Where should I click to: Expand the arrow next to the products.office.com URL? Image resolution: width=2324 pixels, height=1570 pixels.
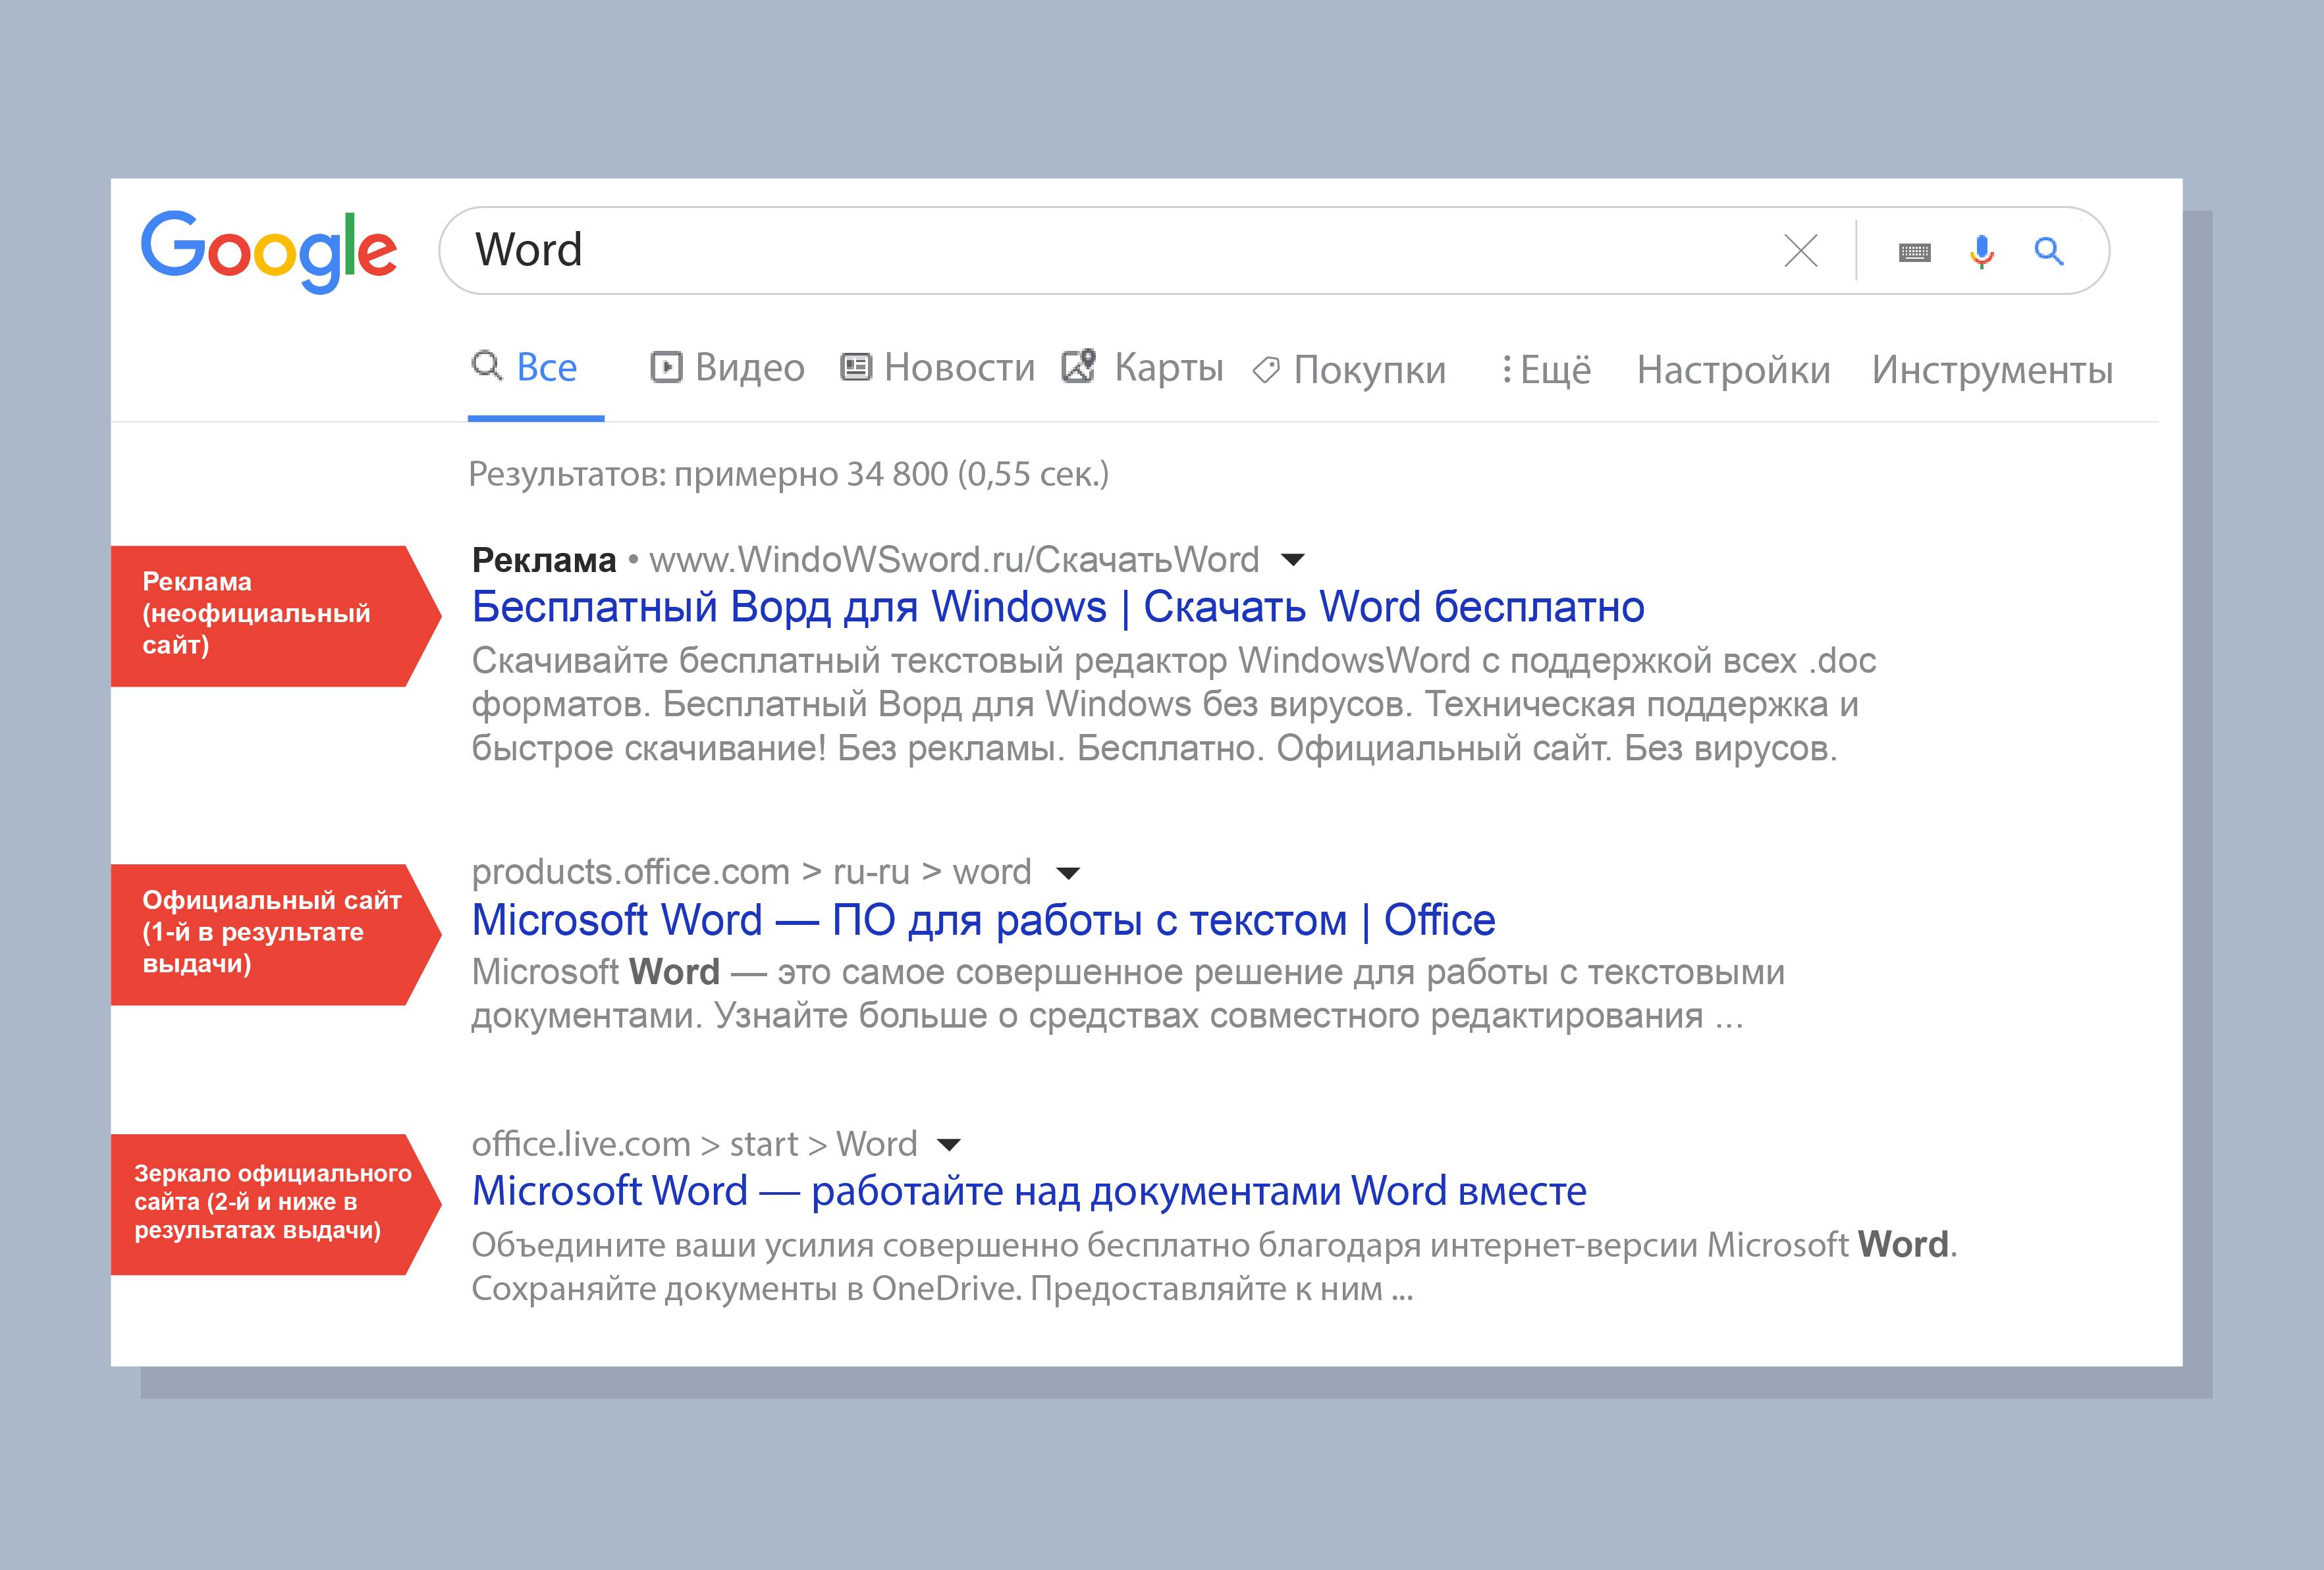pos(1068,874)
